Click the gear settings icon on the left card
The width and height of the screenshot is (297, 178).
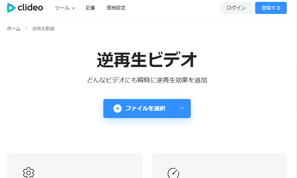(28, 172)
